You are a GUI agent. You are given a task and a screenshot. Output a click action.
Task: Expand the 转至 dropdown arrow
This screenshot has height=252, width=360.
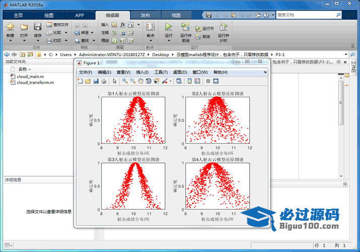point(92,33)
